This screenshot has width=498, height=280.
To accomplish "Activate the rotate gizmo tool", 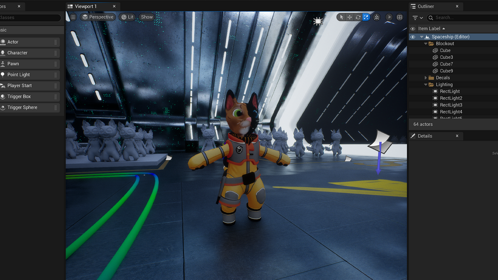I will 358,17.
